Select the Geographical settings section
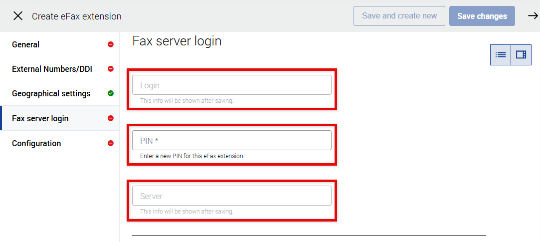This screenshot has height=242, width=540. 51,93
